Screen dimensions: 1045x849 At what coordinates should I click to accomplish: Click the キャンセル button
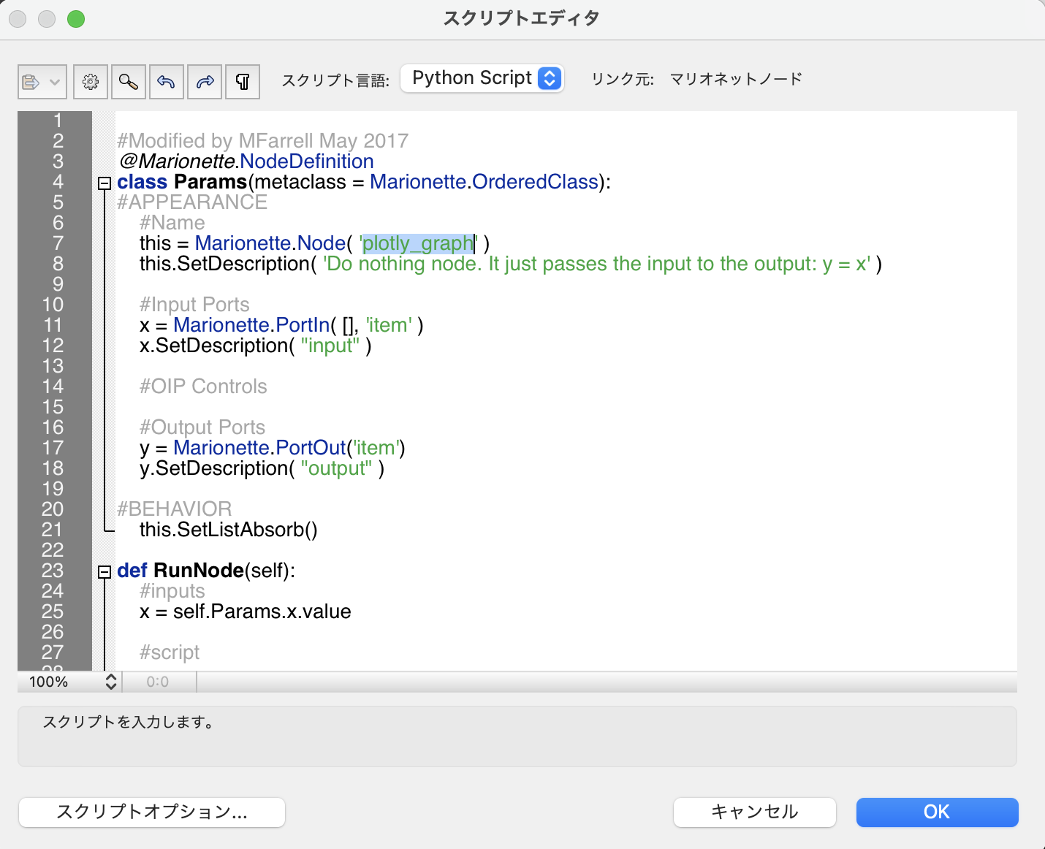click(754, 812)
